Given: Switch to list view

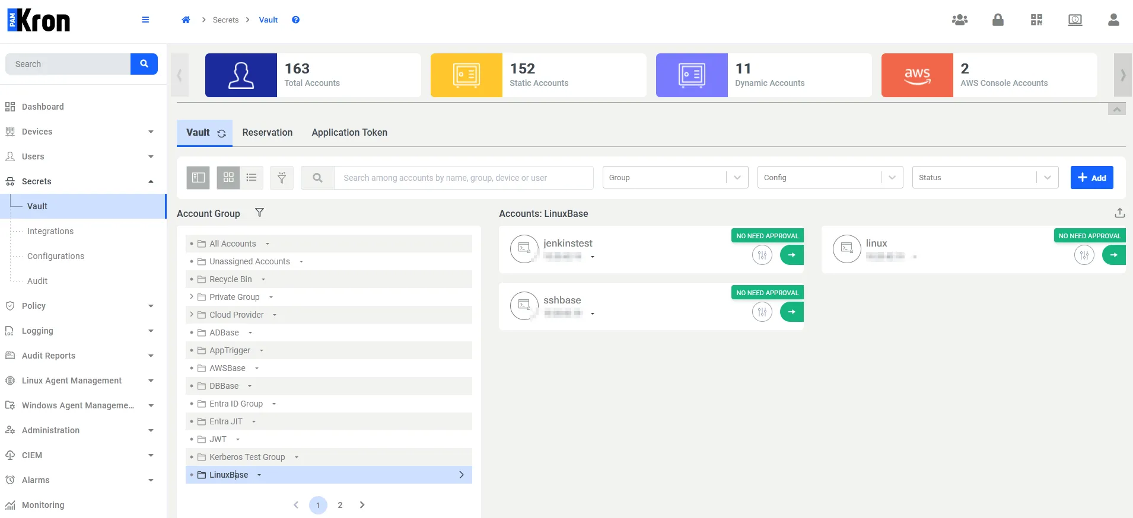Looking at the screenshot, I should coord(252,178).
